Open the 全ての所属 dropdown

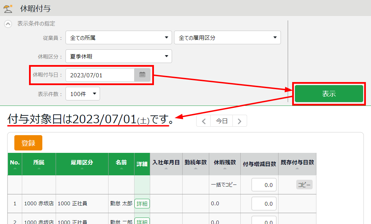pos(119,38)
